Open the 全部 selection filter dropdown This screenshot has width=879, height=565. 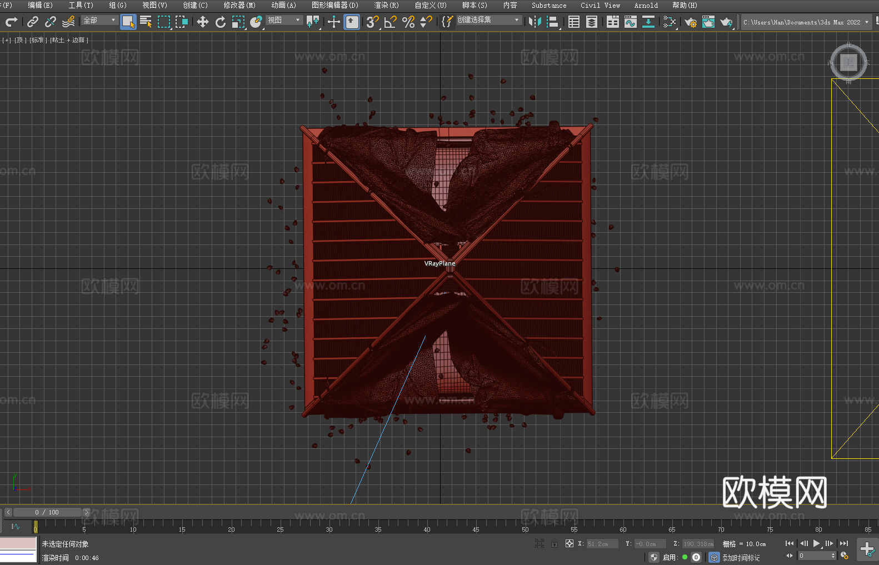[99, 21]
